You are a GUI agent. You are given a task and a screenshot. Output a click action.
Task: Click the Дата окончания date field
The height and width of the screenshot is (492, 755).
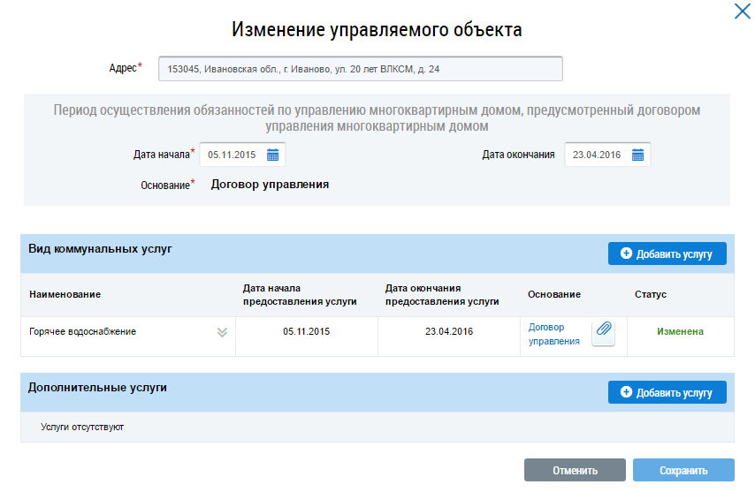(607, 155)
